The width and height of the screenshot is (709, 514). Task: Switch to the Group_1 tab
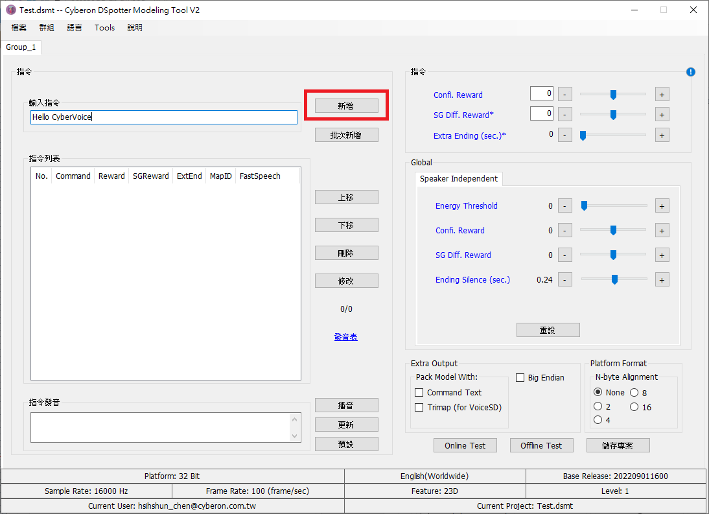coord(21,47)
